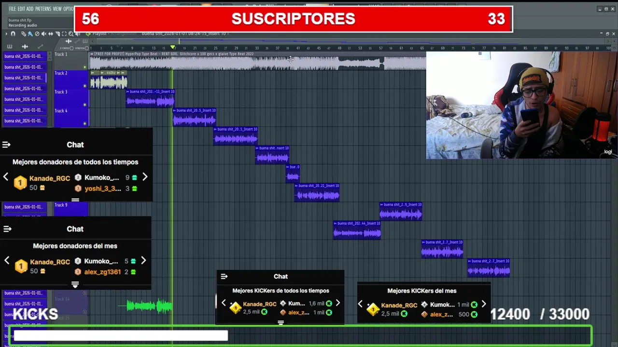This screenshot has height=347, width=618.
Task: Open the FILE menu
Action: (x=12, y=9)
